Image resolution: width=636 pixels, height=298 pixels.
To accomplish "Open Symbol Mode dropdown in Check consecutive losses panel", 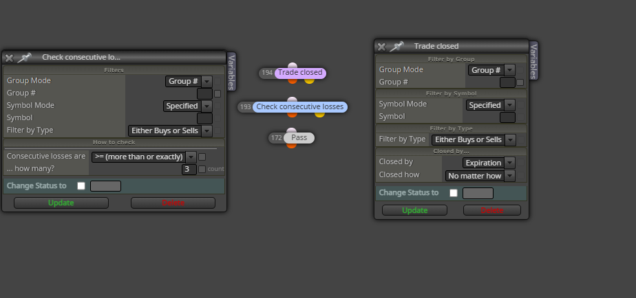I will pos(187,106).
